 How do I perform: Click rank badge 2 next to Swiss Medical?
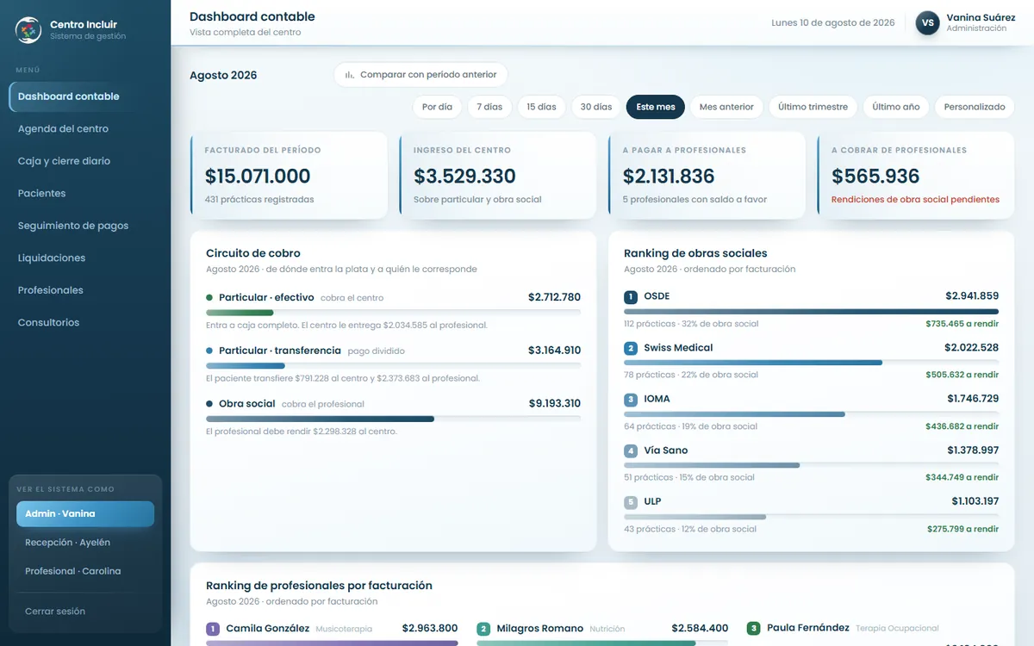(631, 349)
